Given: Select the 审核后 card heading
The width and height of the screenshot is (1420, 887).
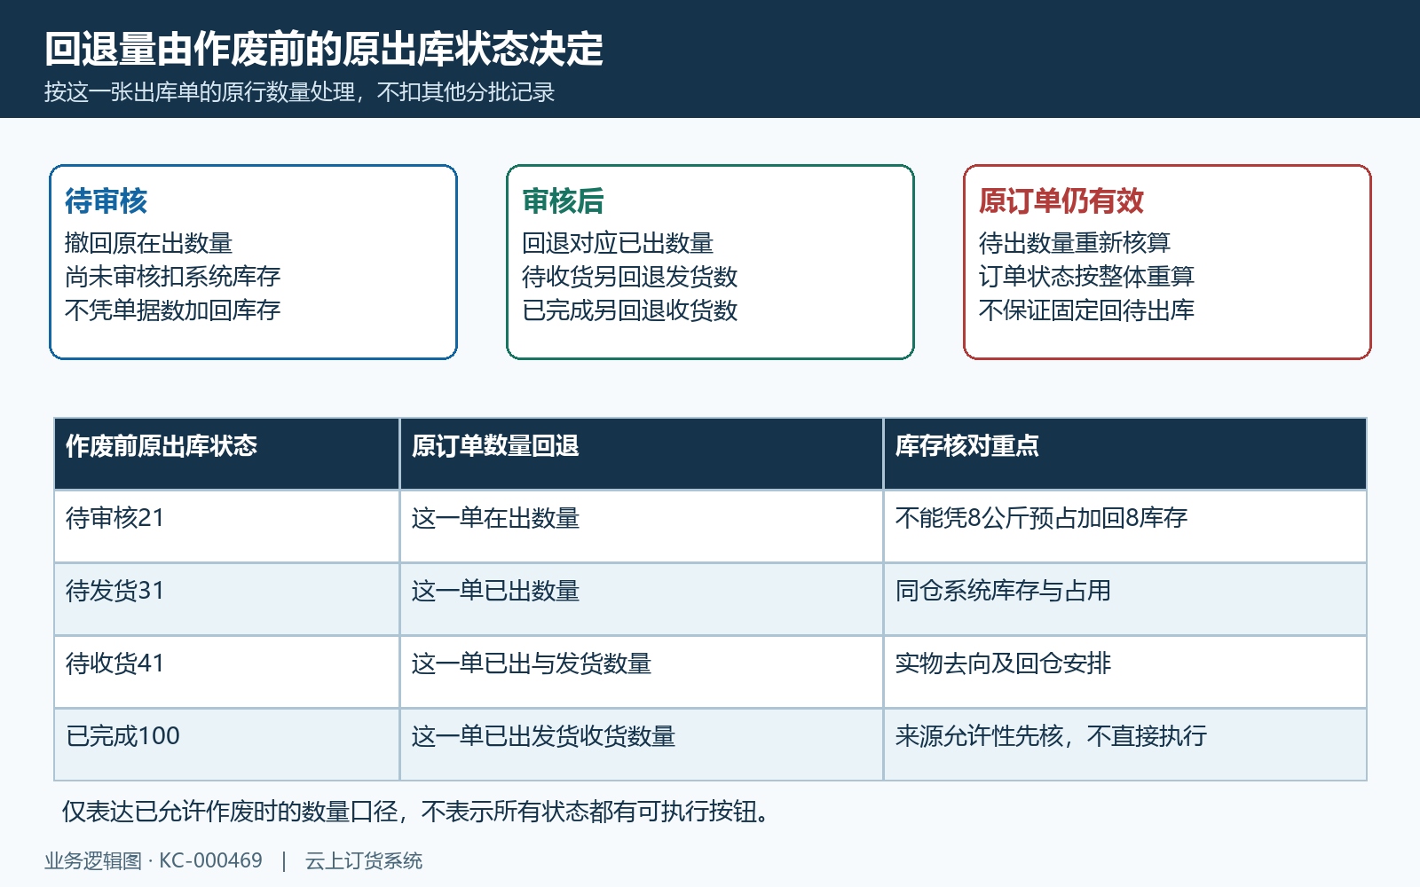Looking at the screenshot, I should coord(563,201).
